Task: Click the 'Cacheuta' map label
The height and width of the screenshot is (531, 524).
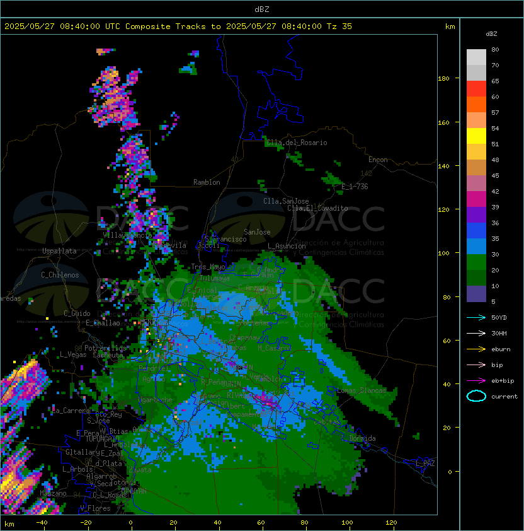Action: (108, 355)
